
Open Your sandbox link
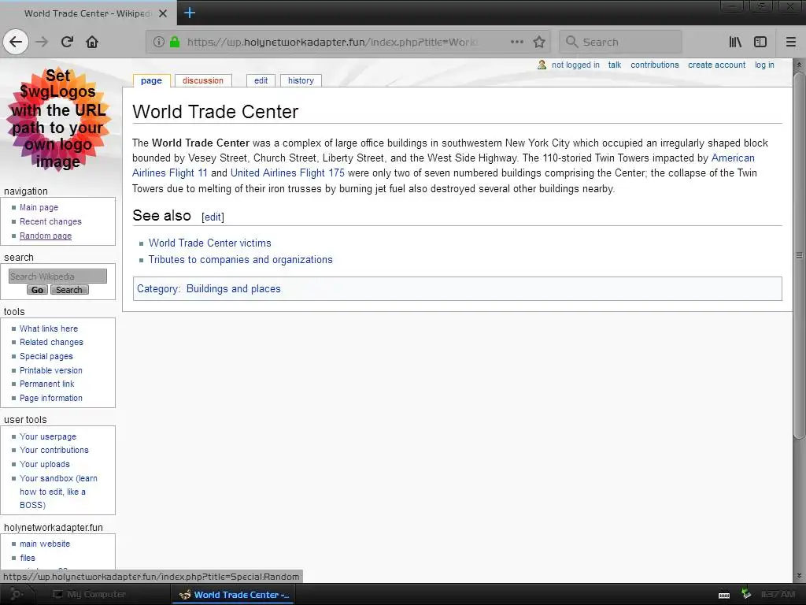point(58,492)
